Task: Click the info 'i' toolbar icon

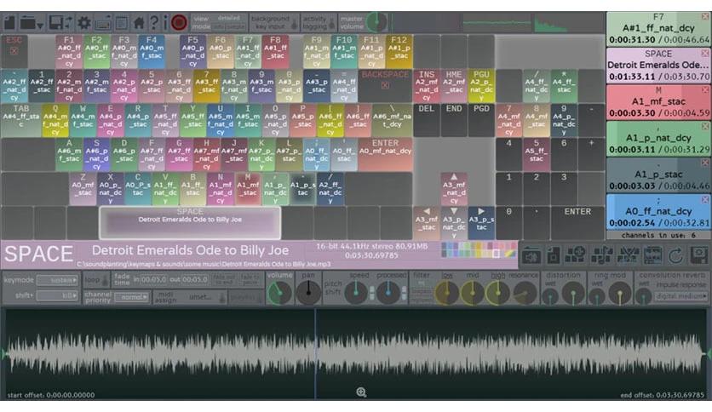Action: [x=165, y=22]
